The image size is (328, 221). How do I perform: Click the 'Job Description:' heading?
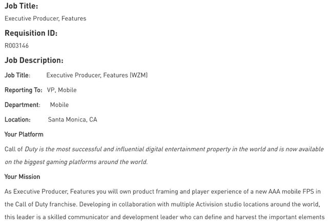tap(34, 60)
